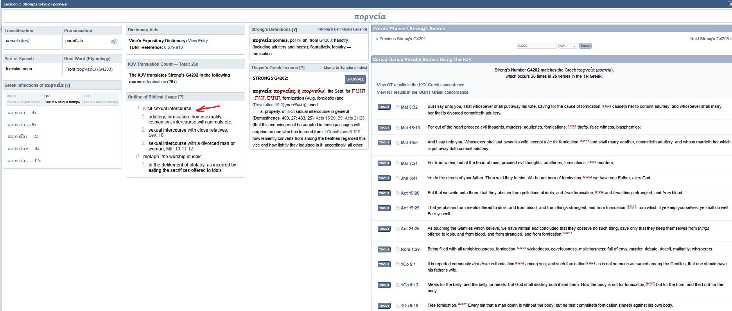Open Tools for Rom 1:29
Viewport: 732px width, 311px height.
tap(384, 249)
